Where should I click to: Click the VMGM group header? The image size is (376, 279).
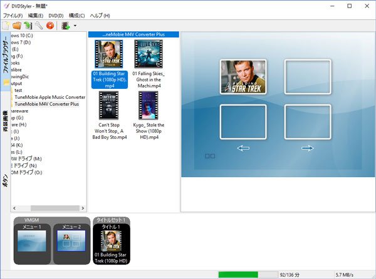(31, 220)
